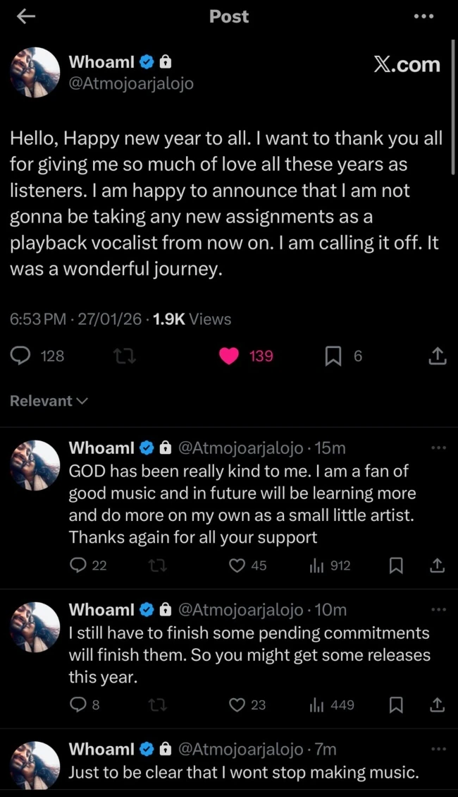458x797 pixels.
Task: Open WhoamI's profile picture on the main post
Action: 35,73
